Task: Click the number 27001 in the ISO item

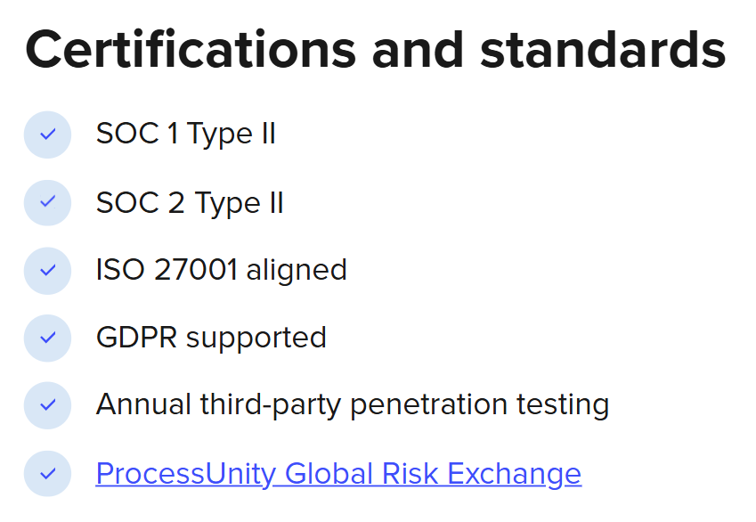Action: tap(196, 269)
